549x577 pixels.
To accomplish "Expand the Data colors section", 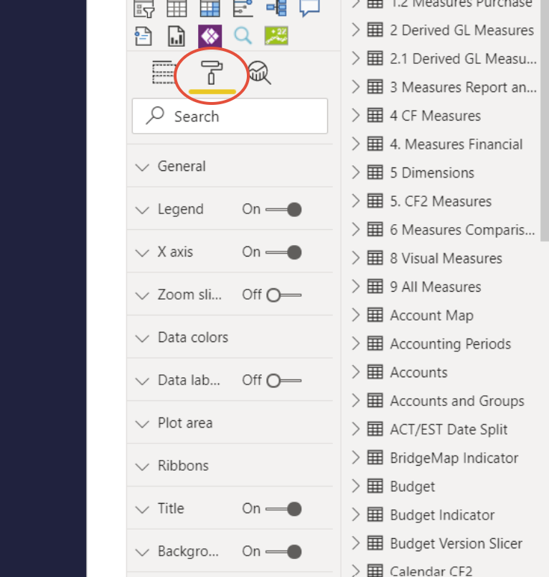I will [x=230, y=338].
